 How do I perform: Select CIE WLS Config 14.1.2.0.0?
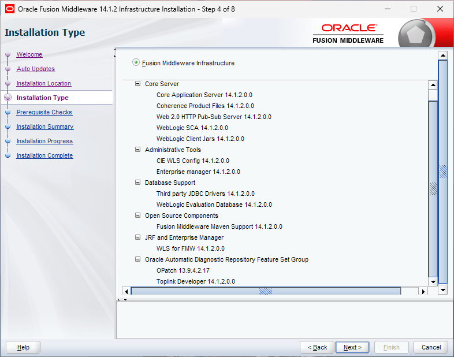coord(192,161)
